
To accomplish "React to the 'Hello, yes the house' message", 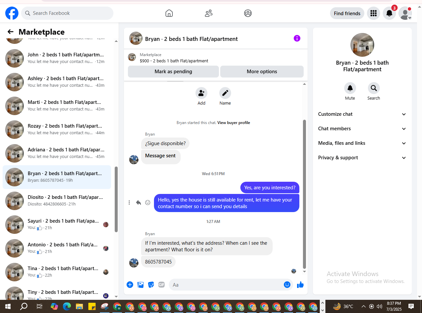I will (148, 203).
